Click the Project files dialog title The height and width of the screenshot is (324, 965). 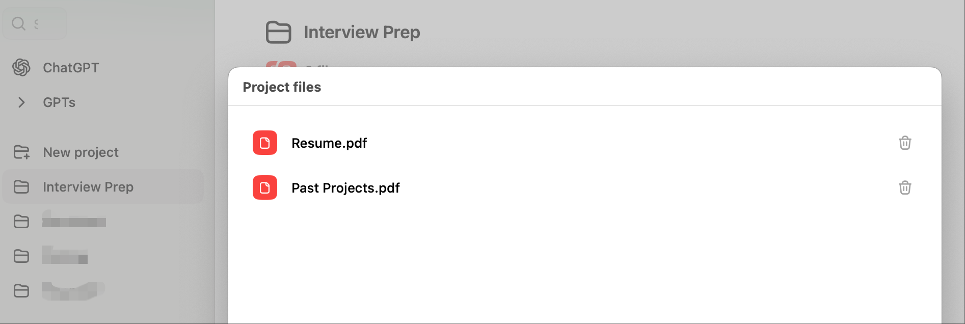tap(282, 87)
